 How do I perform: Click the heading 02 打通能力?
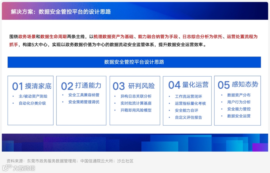click(81, 86)
